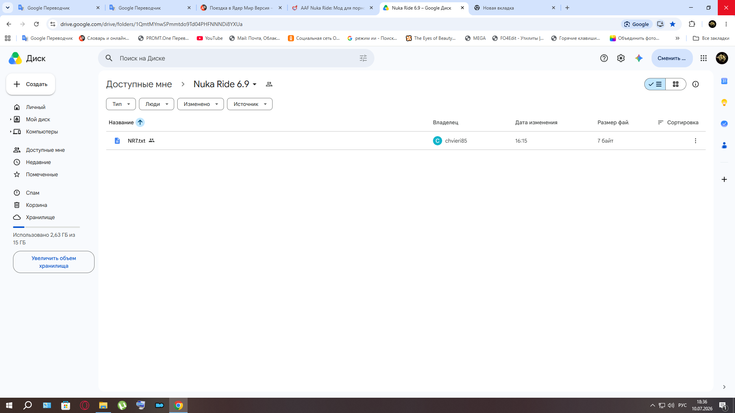Open Корзина in sidebar
Image resolution: width=735 pixels, height=413 pixels.
pyautogui.click(x=36, y=205)
